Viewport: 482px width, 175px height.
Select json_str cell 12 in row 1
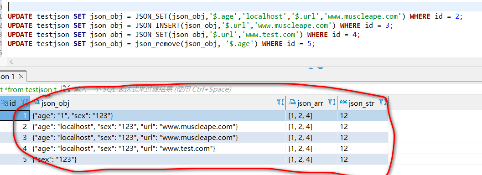[x=363, y=116]
